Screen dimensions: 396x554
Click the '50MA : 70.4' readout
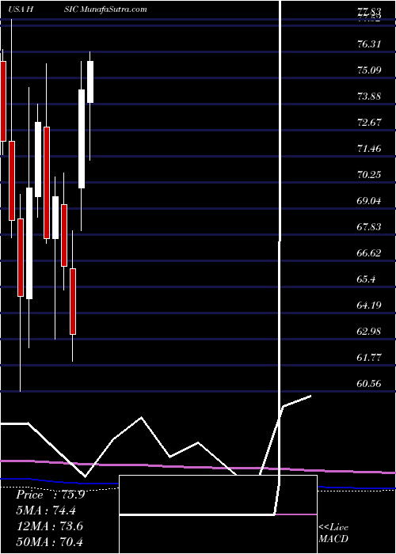pyautogui.click(x=49, y=541)
